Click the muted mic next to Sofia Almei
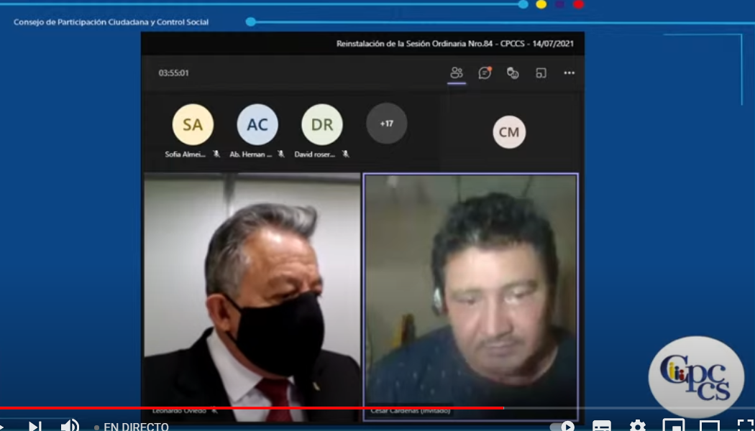Viewport: 755px width, 431px height. 216,154
